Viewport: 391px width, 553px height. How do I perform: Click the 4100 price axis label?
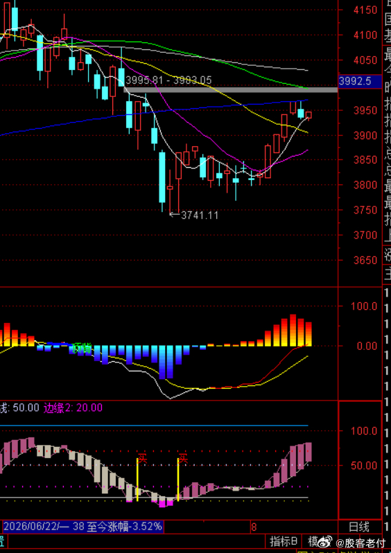click(365, 35)
